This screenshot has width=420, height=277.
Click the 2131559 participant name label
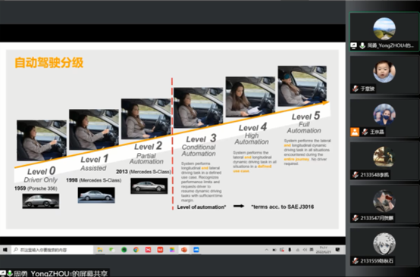377,261
